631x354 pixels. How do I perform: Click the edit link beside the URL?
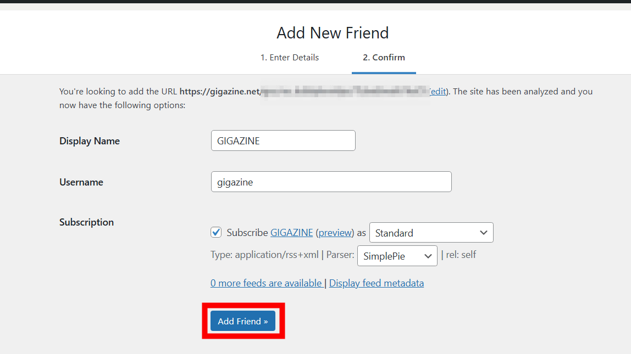coord(438,92)
